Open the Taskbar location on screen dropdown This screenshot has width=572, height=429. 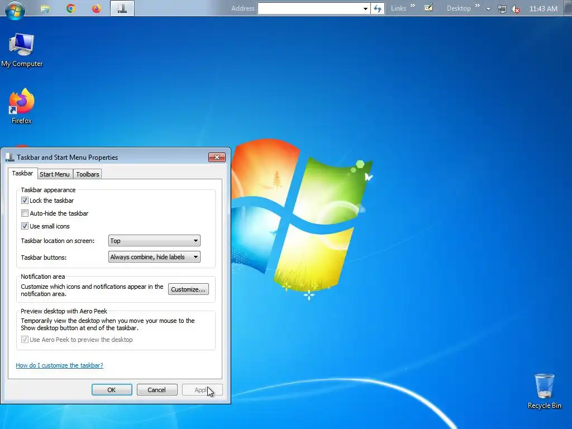154,240
